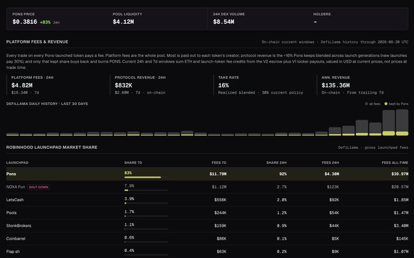Click LetsCash share 7D 3.9%
The height and width of the screenshot is (258, 414).
pos(129,199)
